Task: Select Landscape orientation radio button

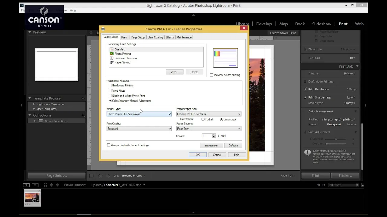Action: pyautogui.click(x=221, y=119)
